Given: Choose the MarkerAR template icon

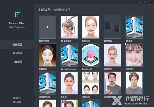Looking at the screenshot, I should (x=91, y=55).
